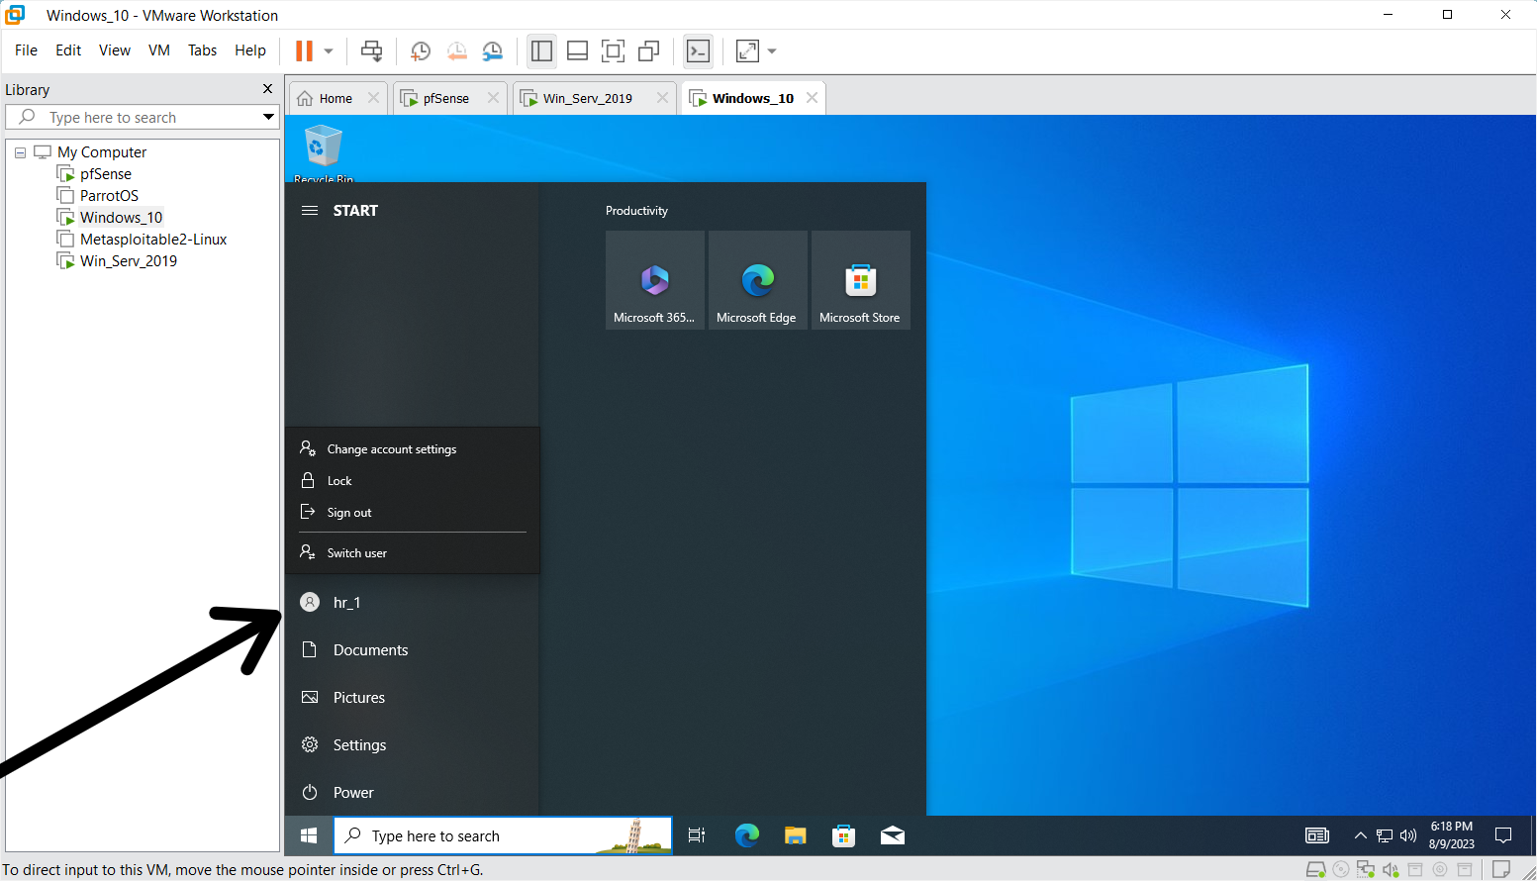
Task: Click Change account settings
Action: [413, 449]
